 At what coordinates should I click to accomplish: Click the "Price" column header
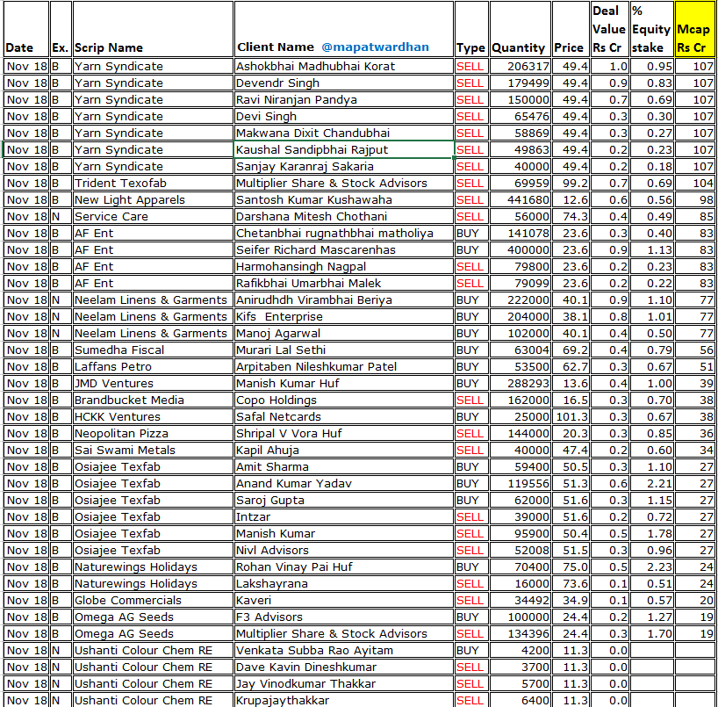tap(571, 29)
